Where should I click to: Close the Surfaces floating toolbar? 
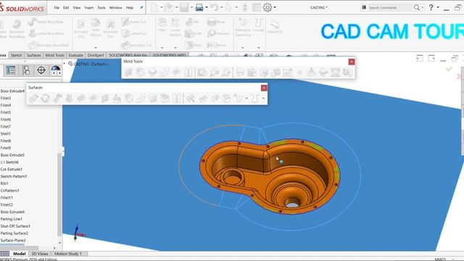point(264,88)
